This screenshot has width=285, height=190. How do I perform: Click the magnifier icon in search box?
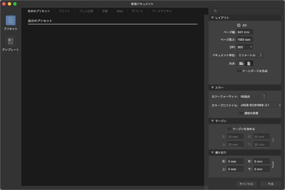pos(216,11)
